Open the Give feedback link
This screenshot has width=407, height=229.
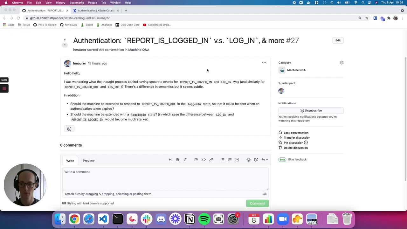pos(297,160)
